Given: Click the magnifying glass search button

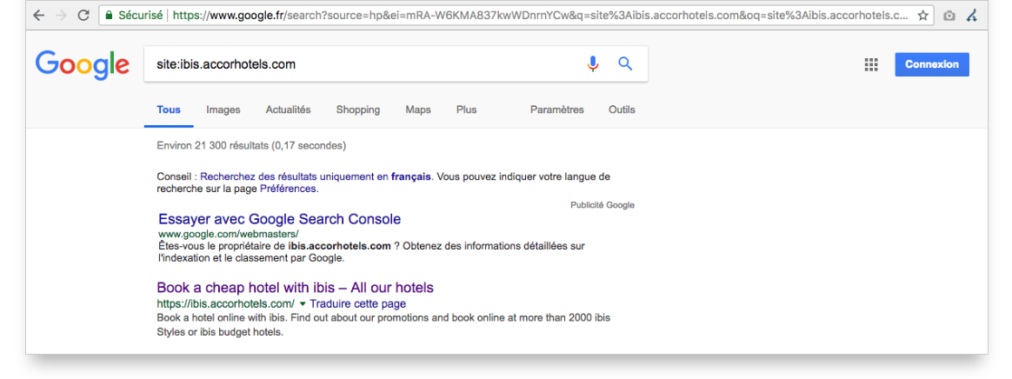Looking at the screenshot, I should click(x=625, y=63).
